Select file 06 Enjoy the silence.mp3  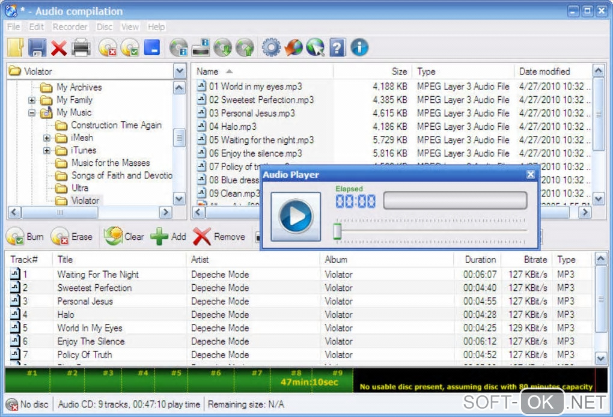255,153
